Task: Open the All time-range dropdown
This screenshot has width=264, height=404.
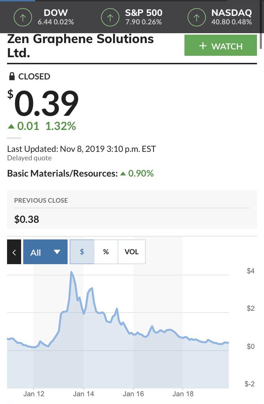Action: pyautogui.click(x=45, y=252)
